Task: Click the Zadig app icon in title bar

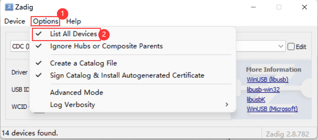Action: click(x=9, y=7)
